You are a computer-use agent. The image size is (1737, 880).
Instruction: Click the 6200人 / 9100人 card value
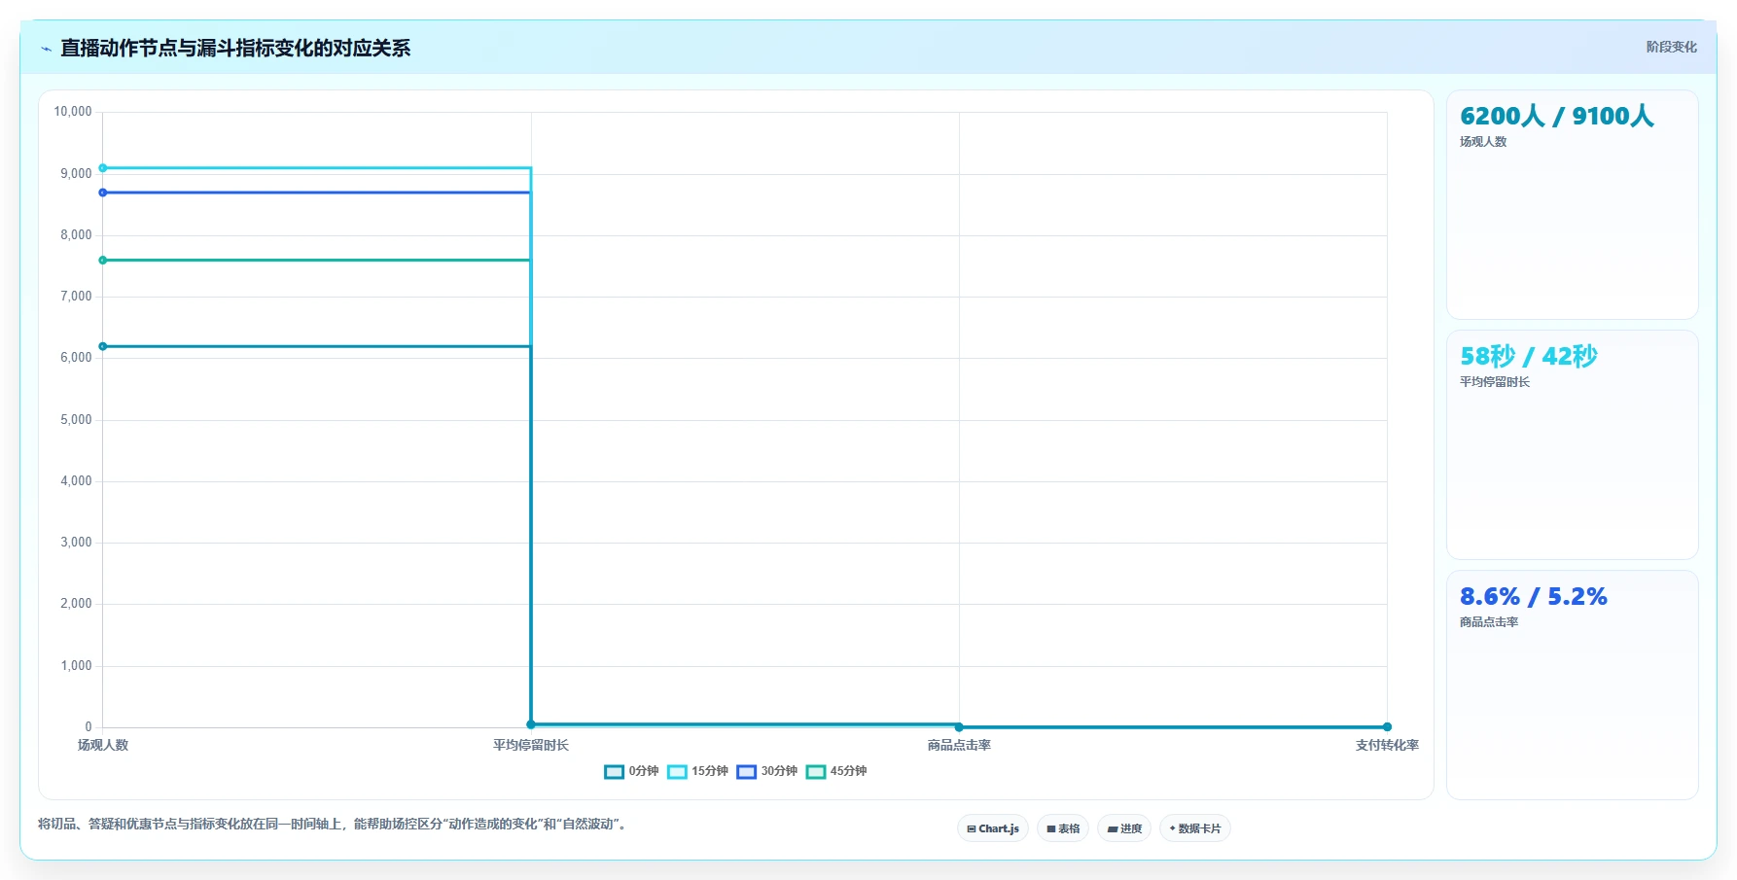(x=1556, y=116)
